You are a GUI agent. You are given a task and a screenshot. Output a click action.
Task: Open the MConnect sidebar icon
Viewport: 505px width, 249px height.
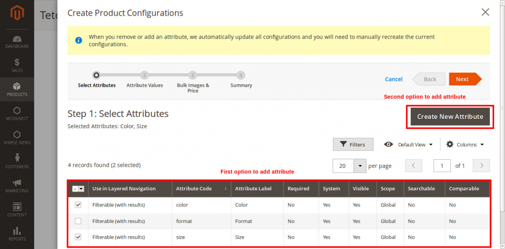pos(17,113)
